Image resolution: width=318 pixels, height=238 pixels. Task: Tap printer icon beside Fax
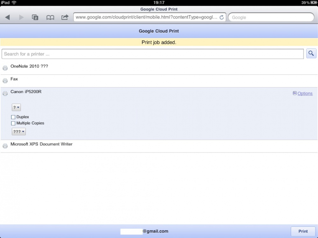[5, 81]
